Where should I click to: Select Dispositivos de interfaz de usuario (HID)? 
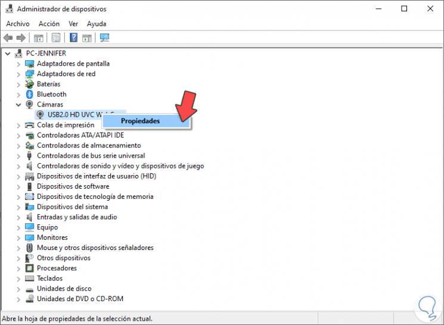click(x=97, y=176)
